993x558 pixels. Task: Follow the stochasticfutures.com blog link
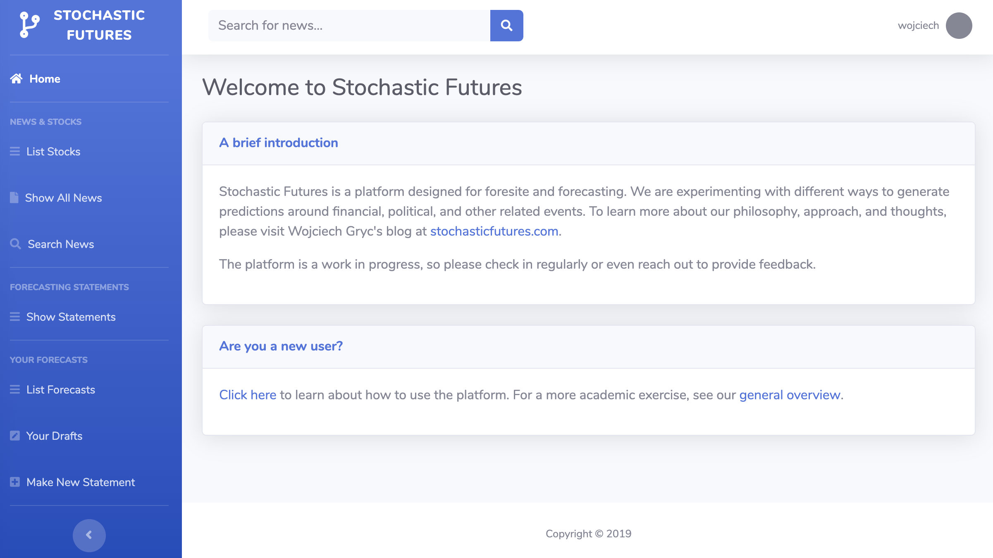click(494, 231)
